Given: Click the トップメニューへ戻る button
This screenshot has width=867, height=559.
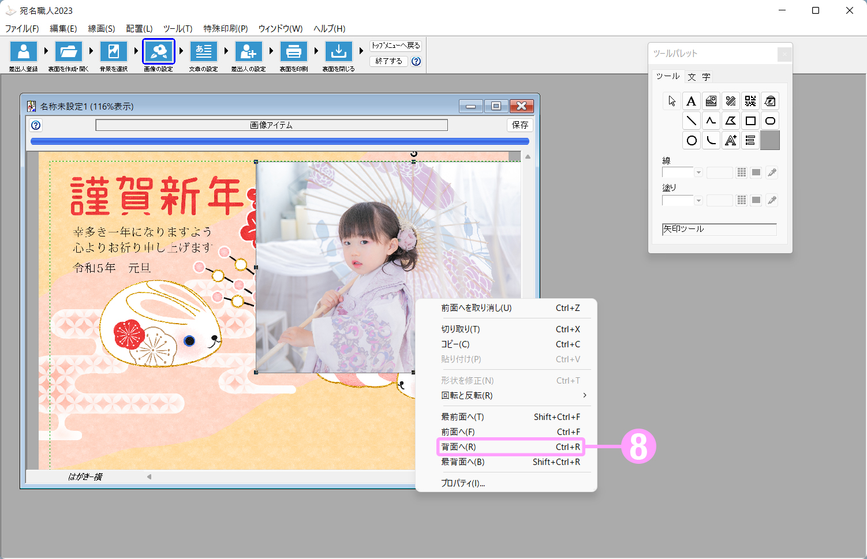Looking at the screenshot, I should pyautogui.click(x=396, y=46).
